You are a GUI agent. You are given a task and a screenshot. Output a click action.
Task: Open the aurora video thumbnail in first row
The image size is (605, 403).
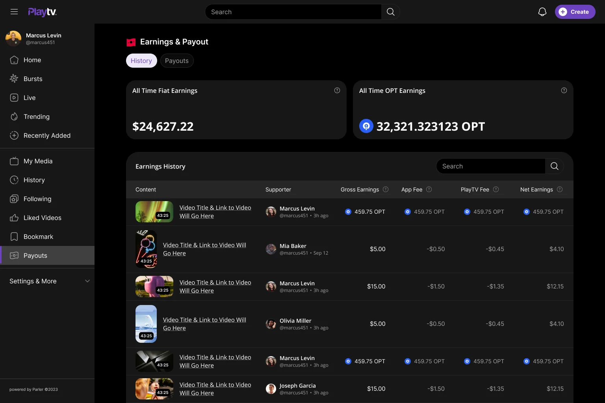click(x=154, y=212)
